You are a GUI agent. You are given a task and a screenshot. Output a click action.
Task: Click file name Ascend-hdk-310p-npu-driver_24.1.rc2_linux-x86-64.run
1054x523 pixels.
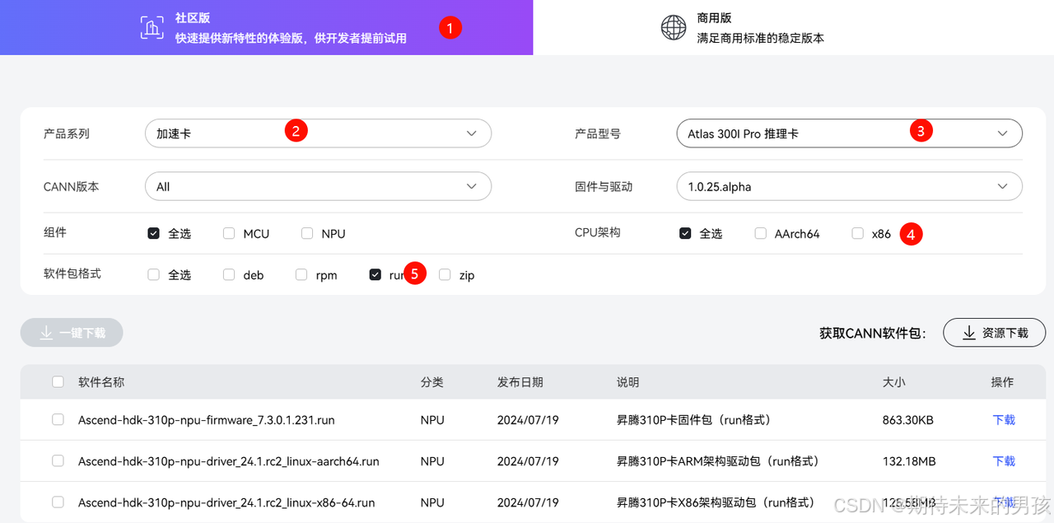click(x=226, y=502)
